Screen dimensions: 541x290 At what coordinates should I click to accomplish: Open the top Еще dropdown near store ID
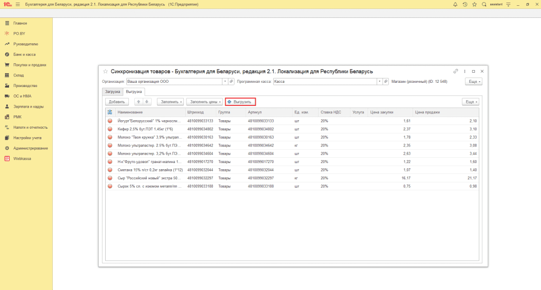(473, 82)
